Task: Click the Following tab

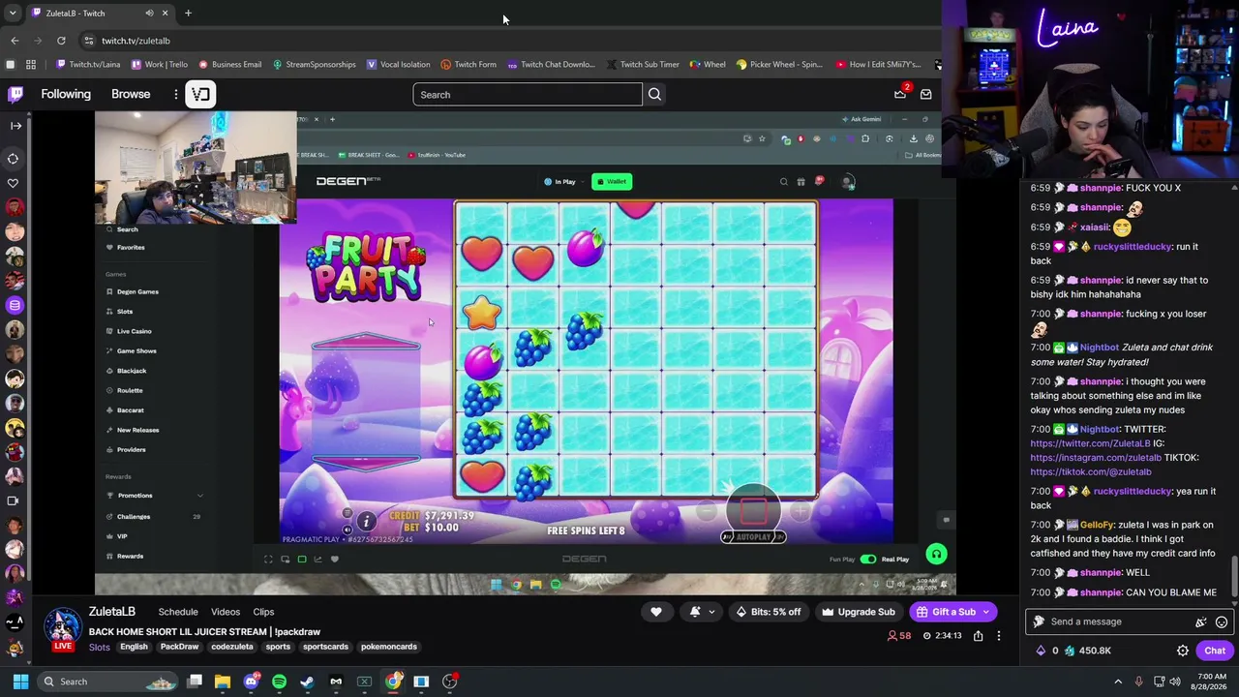Action: [66, 94]
